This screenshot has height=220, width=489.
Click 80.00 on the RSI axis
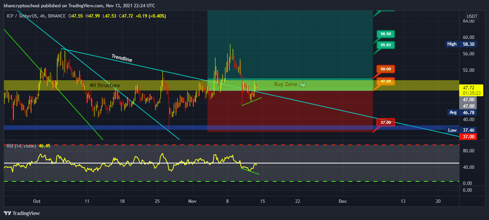coord(469,150)
